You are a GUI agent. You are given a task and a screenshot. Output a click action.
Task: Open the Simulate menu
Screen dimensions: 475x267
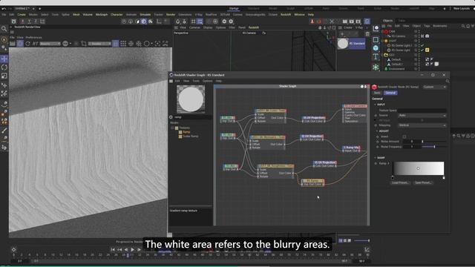145,15
